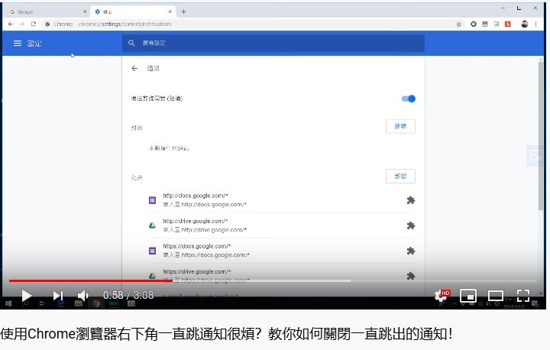This screenshot has width=550, height=350.
Task: Toggle the ask-before-sending switch
Action: coord(409,99)
